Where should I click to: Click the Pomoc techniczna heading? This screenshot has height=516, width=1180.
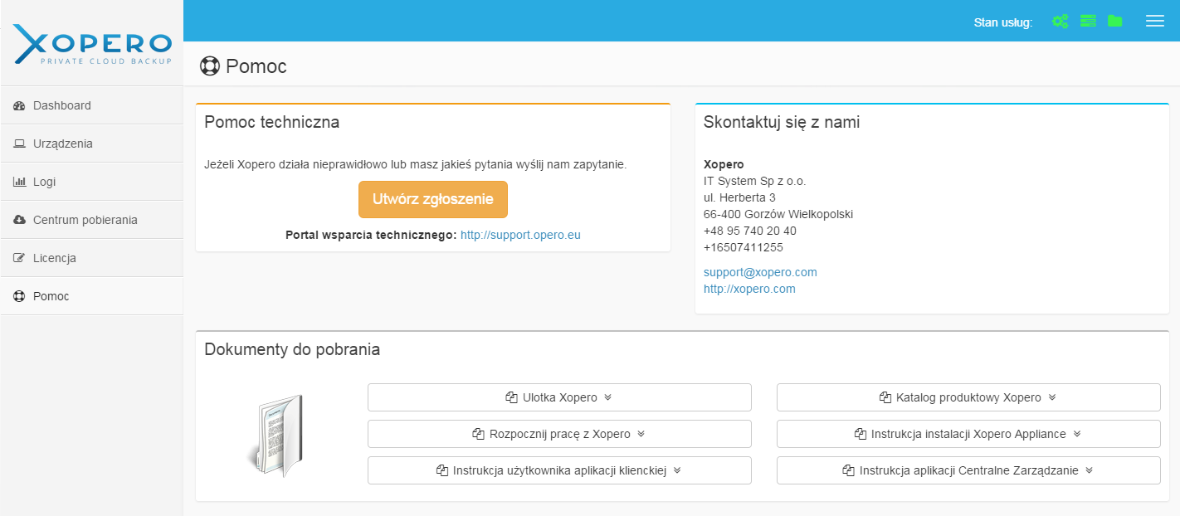pyautogui.click(x=272, y=123)
